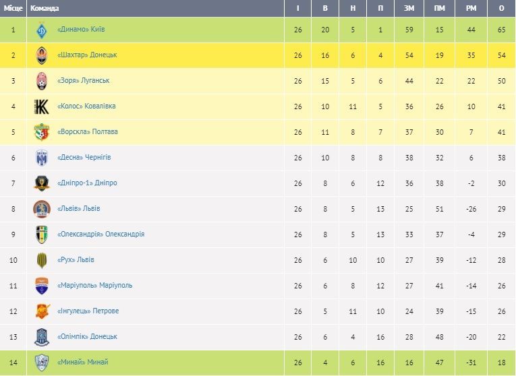Click the Місце column header

(13, 8)
